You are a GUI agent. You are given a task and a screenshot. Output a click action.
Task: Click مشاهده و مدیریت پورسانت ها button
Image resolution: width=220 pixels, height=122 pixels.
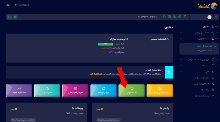[x=23, y=120]
